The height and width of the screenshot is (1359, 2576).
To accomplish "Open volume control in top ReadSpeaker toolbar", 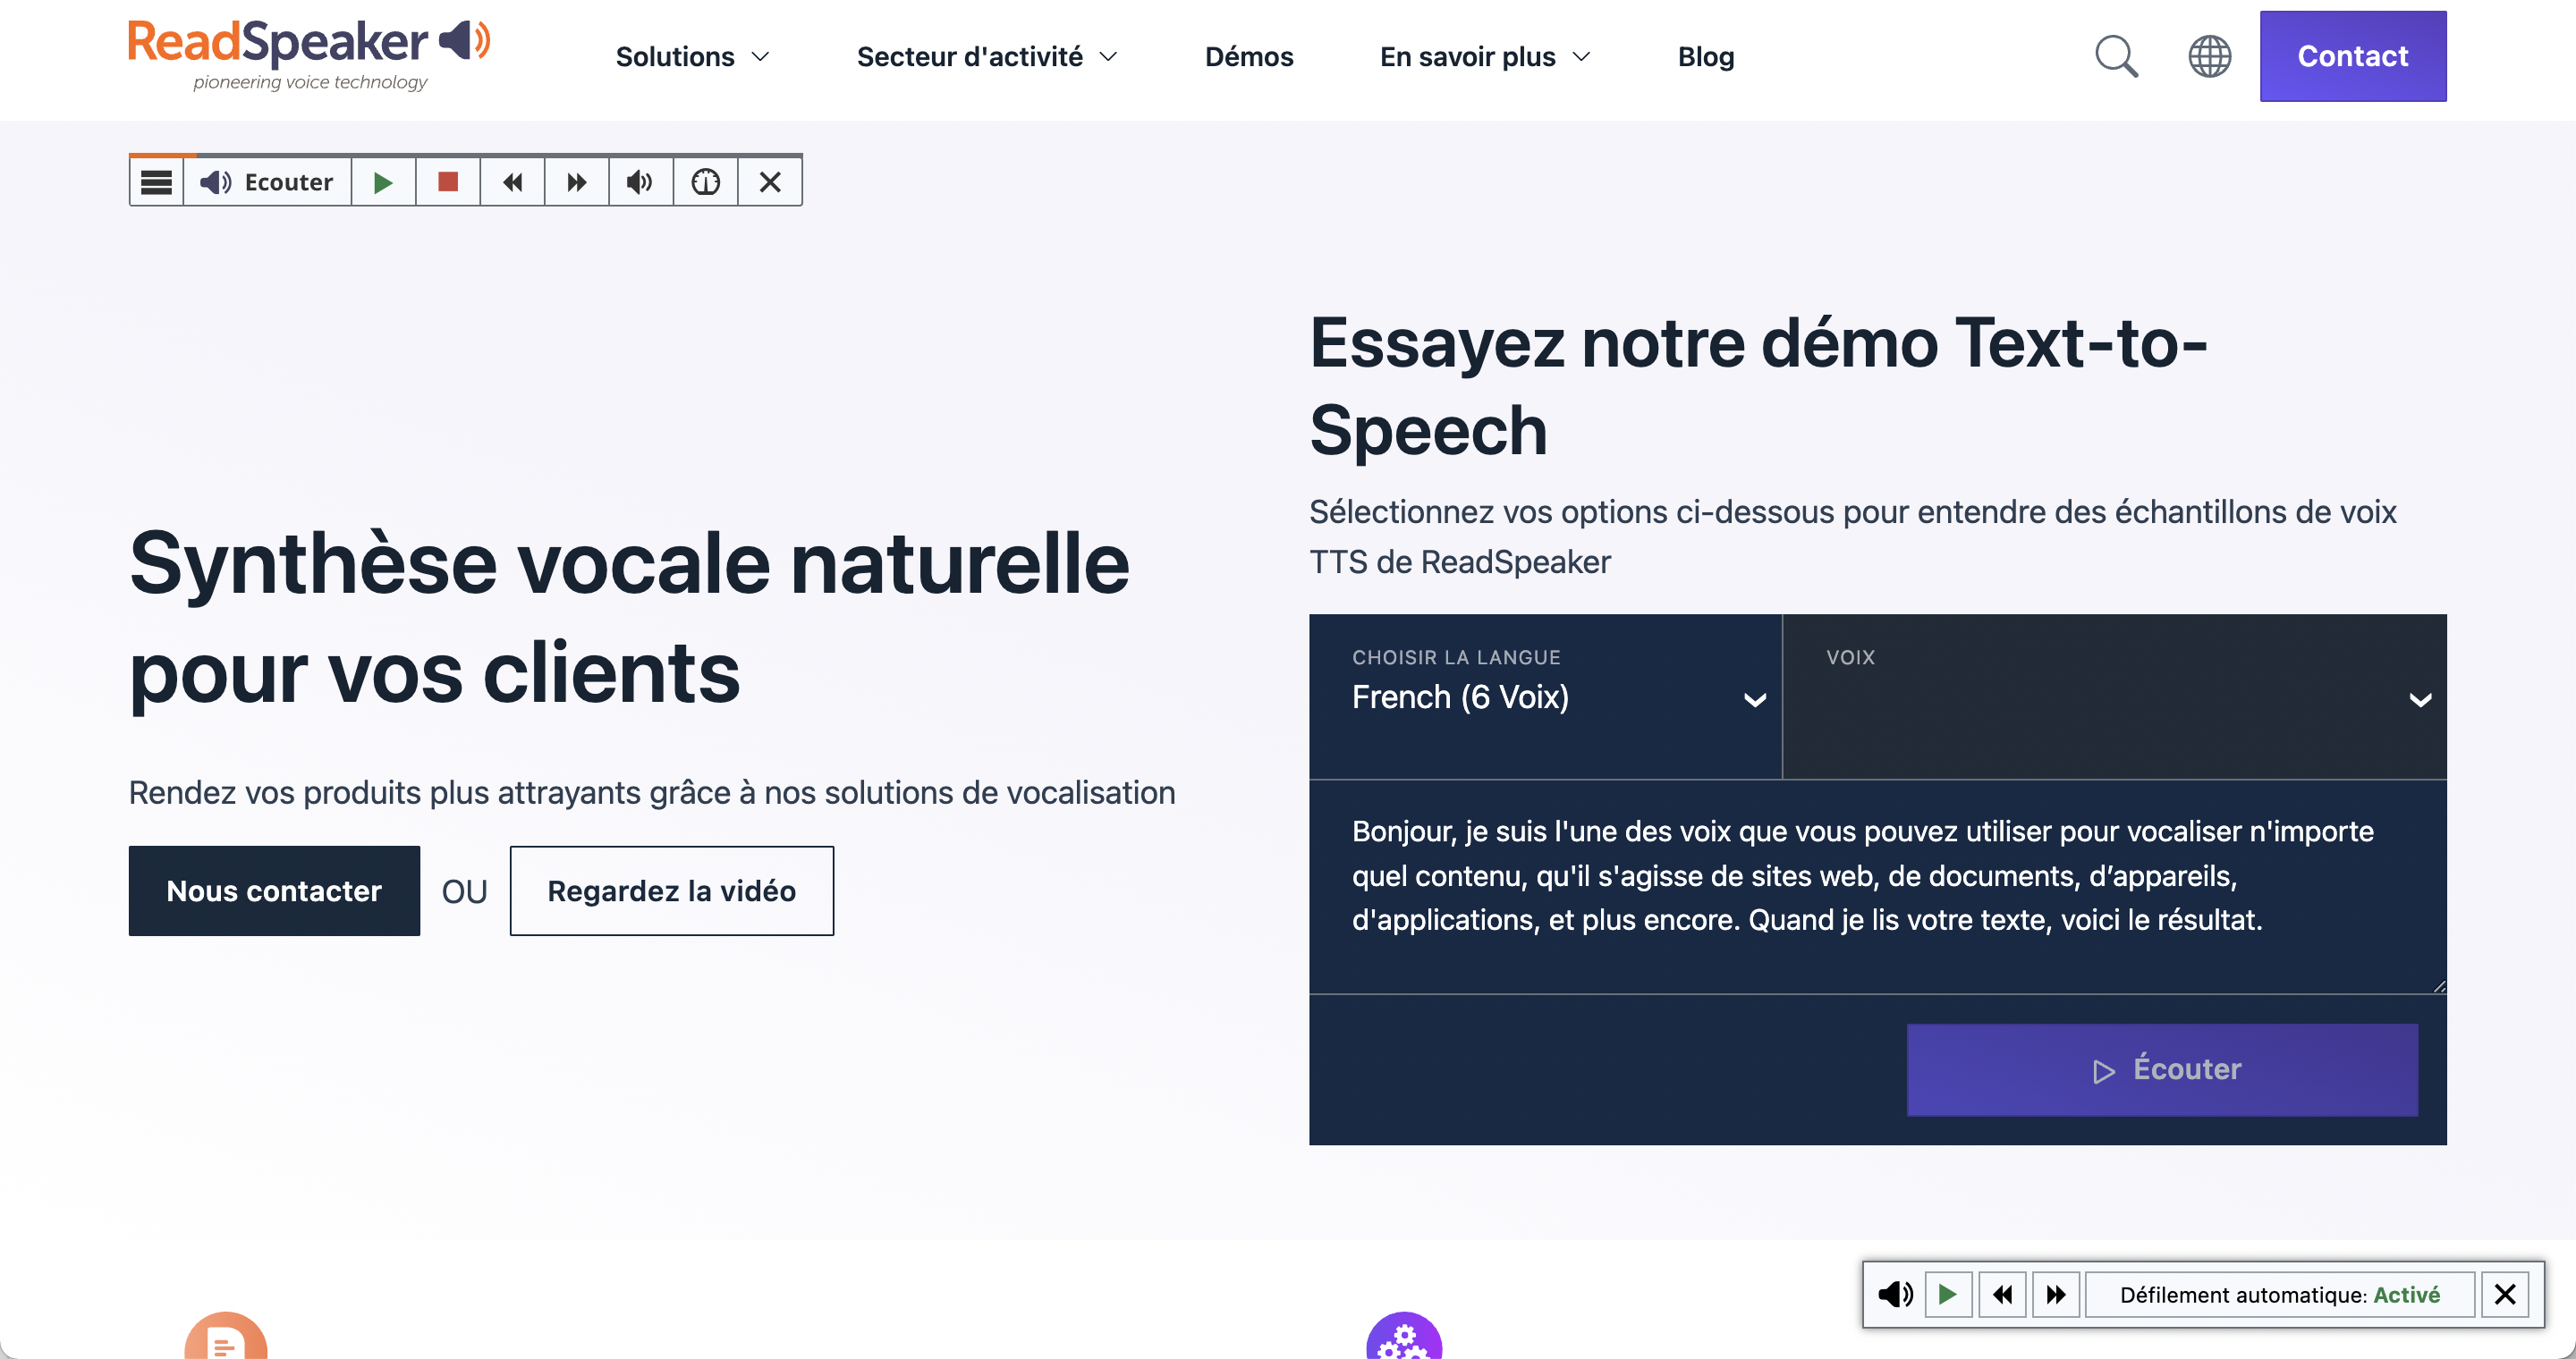I will tap(640, 181).
